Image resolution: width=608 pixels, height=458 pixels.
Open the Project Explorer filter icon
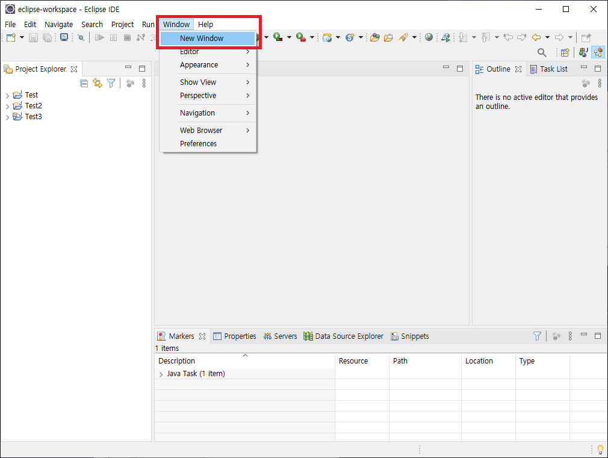click(111, 84)
